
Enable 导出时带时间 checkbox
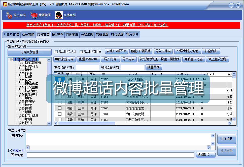[81, 51]
